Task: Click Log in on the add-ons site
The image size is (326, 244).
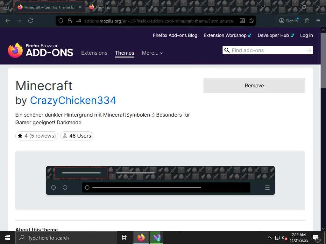Action: coord(307,36)
